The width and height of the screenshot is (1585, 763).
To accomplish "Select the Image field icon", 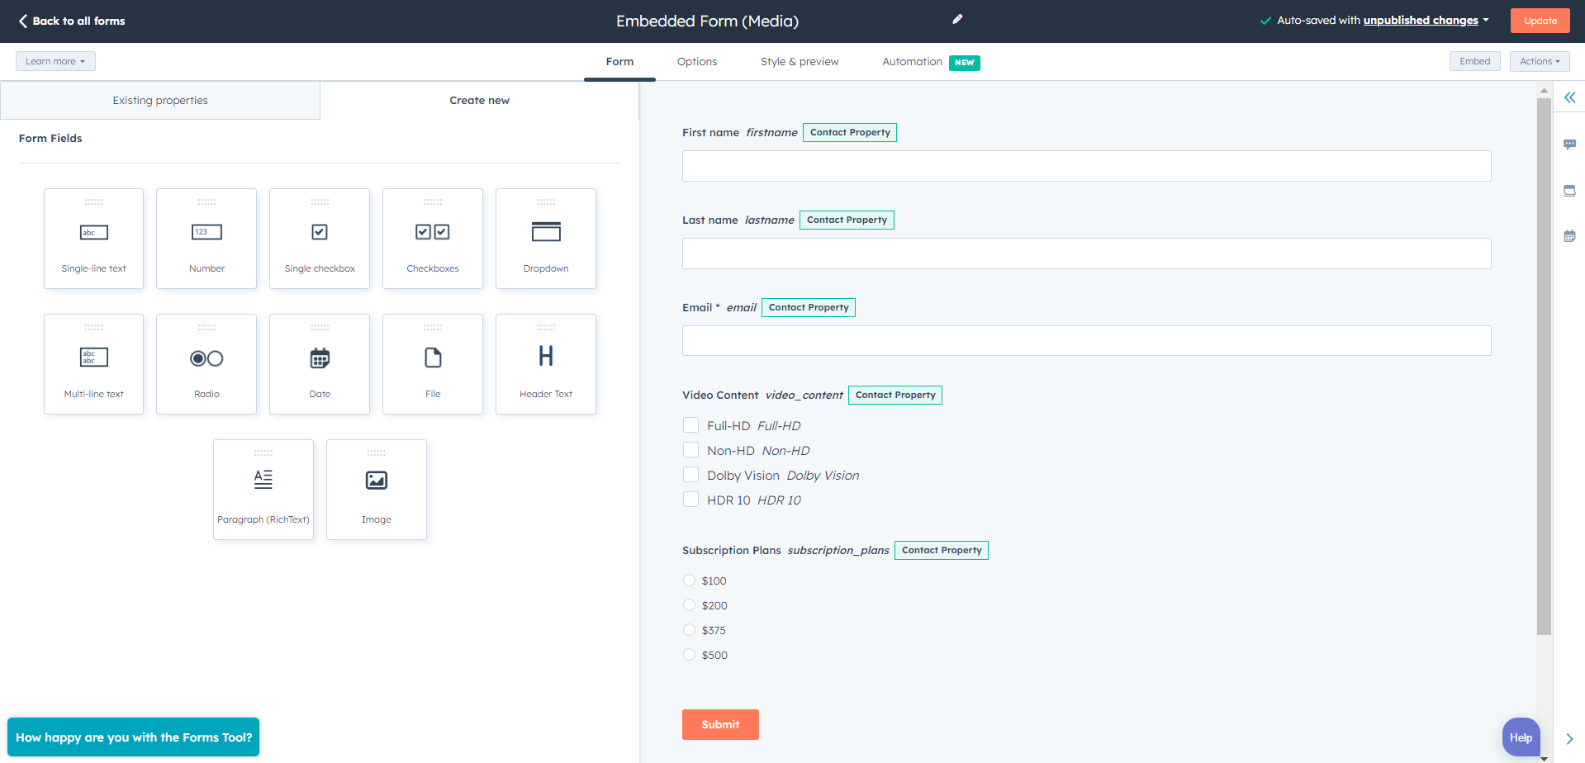I will pyautogui.click(x=376, y=481).
